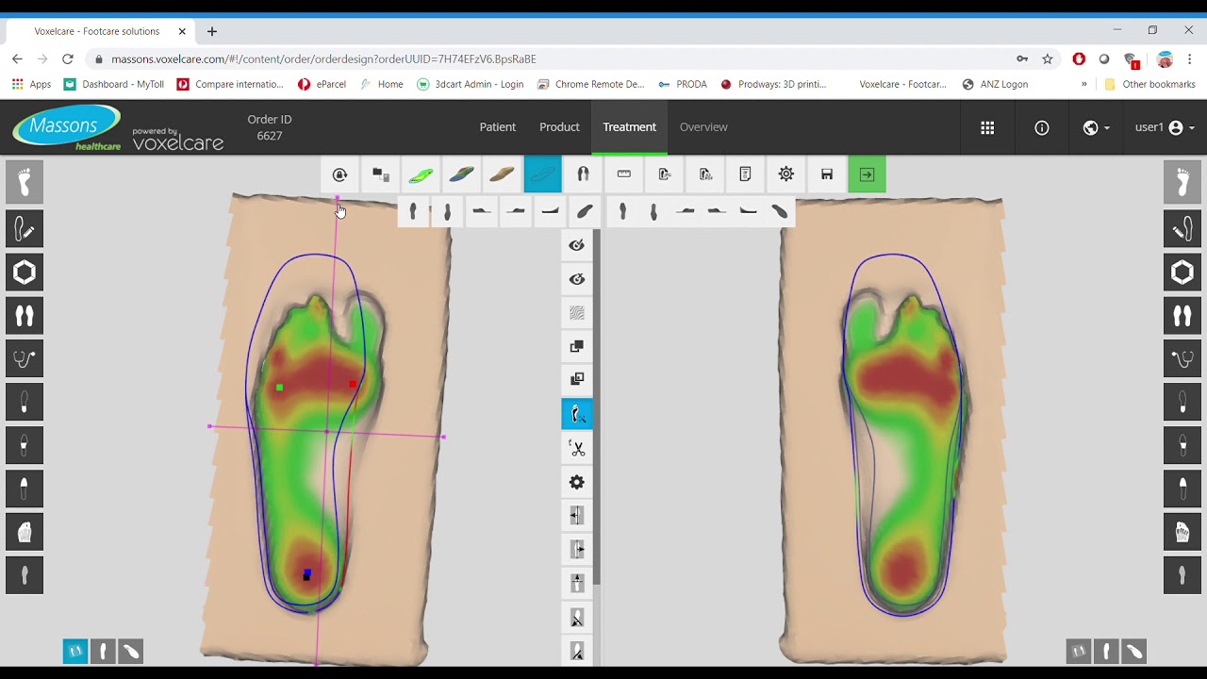Screen dimensions: 1207x679
Task: Toggle the texture pattern display button
Action: 577,313
